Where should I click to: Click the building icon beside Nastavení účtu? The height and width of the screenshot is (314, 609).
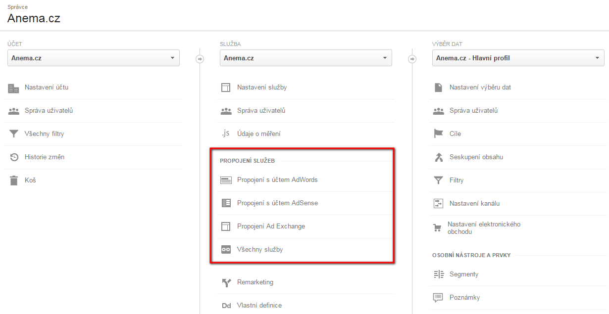pyautogui.click(x=13, y=88)
